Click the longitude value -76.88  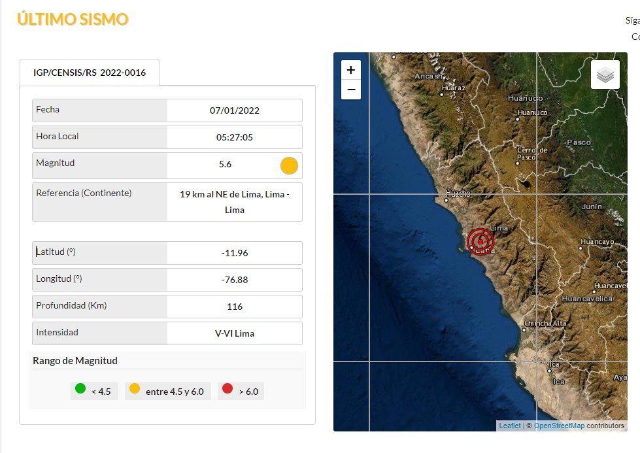tap(235, 280)
